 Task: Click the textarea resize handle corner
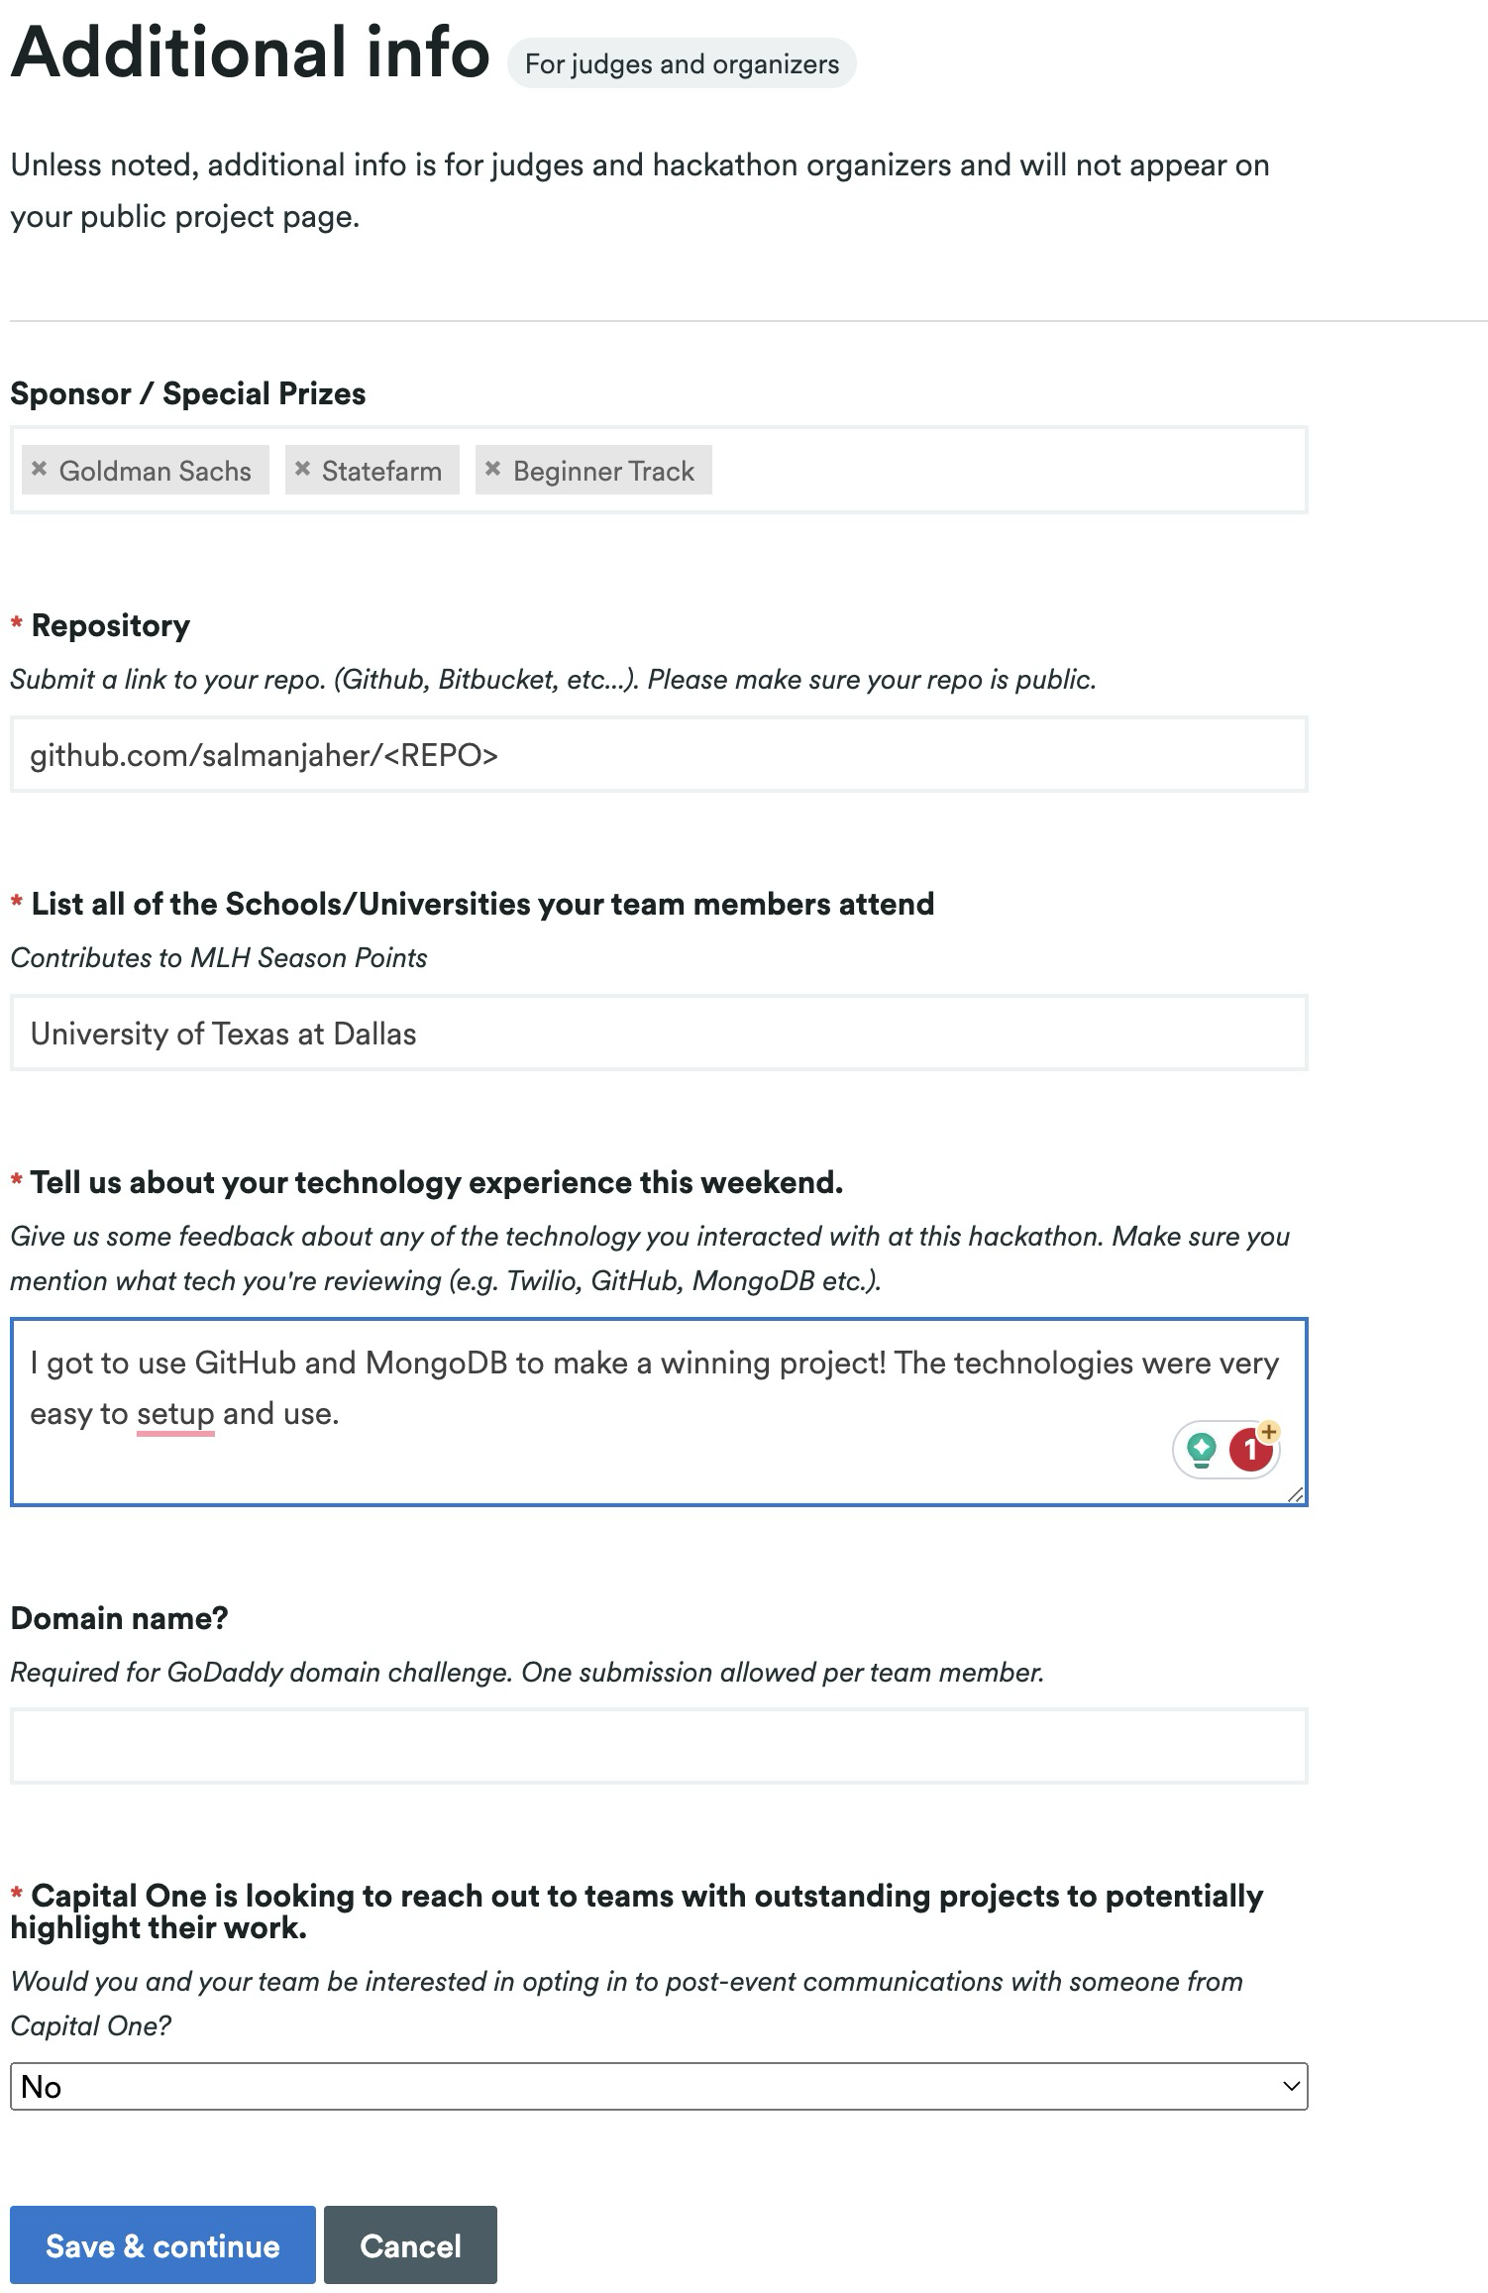(1295, 1494)
